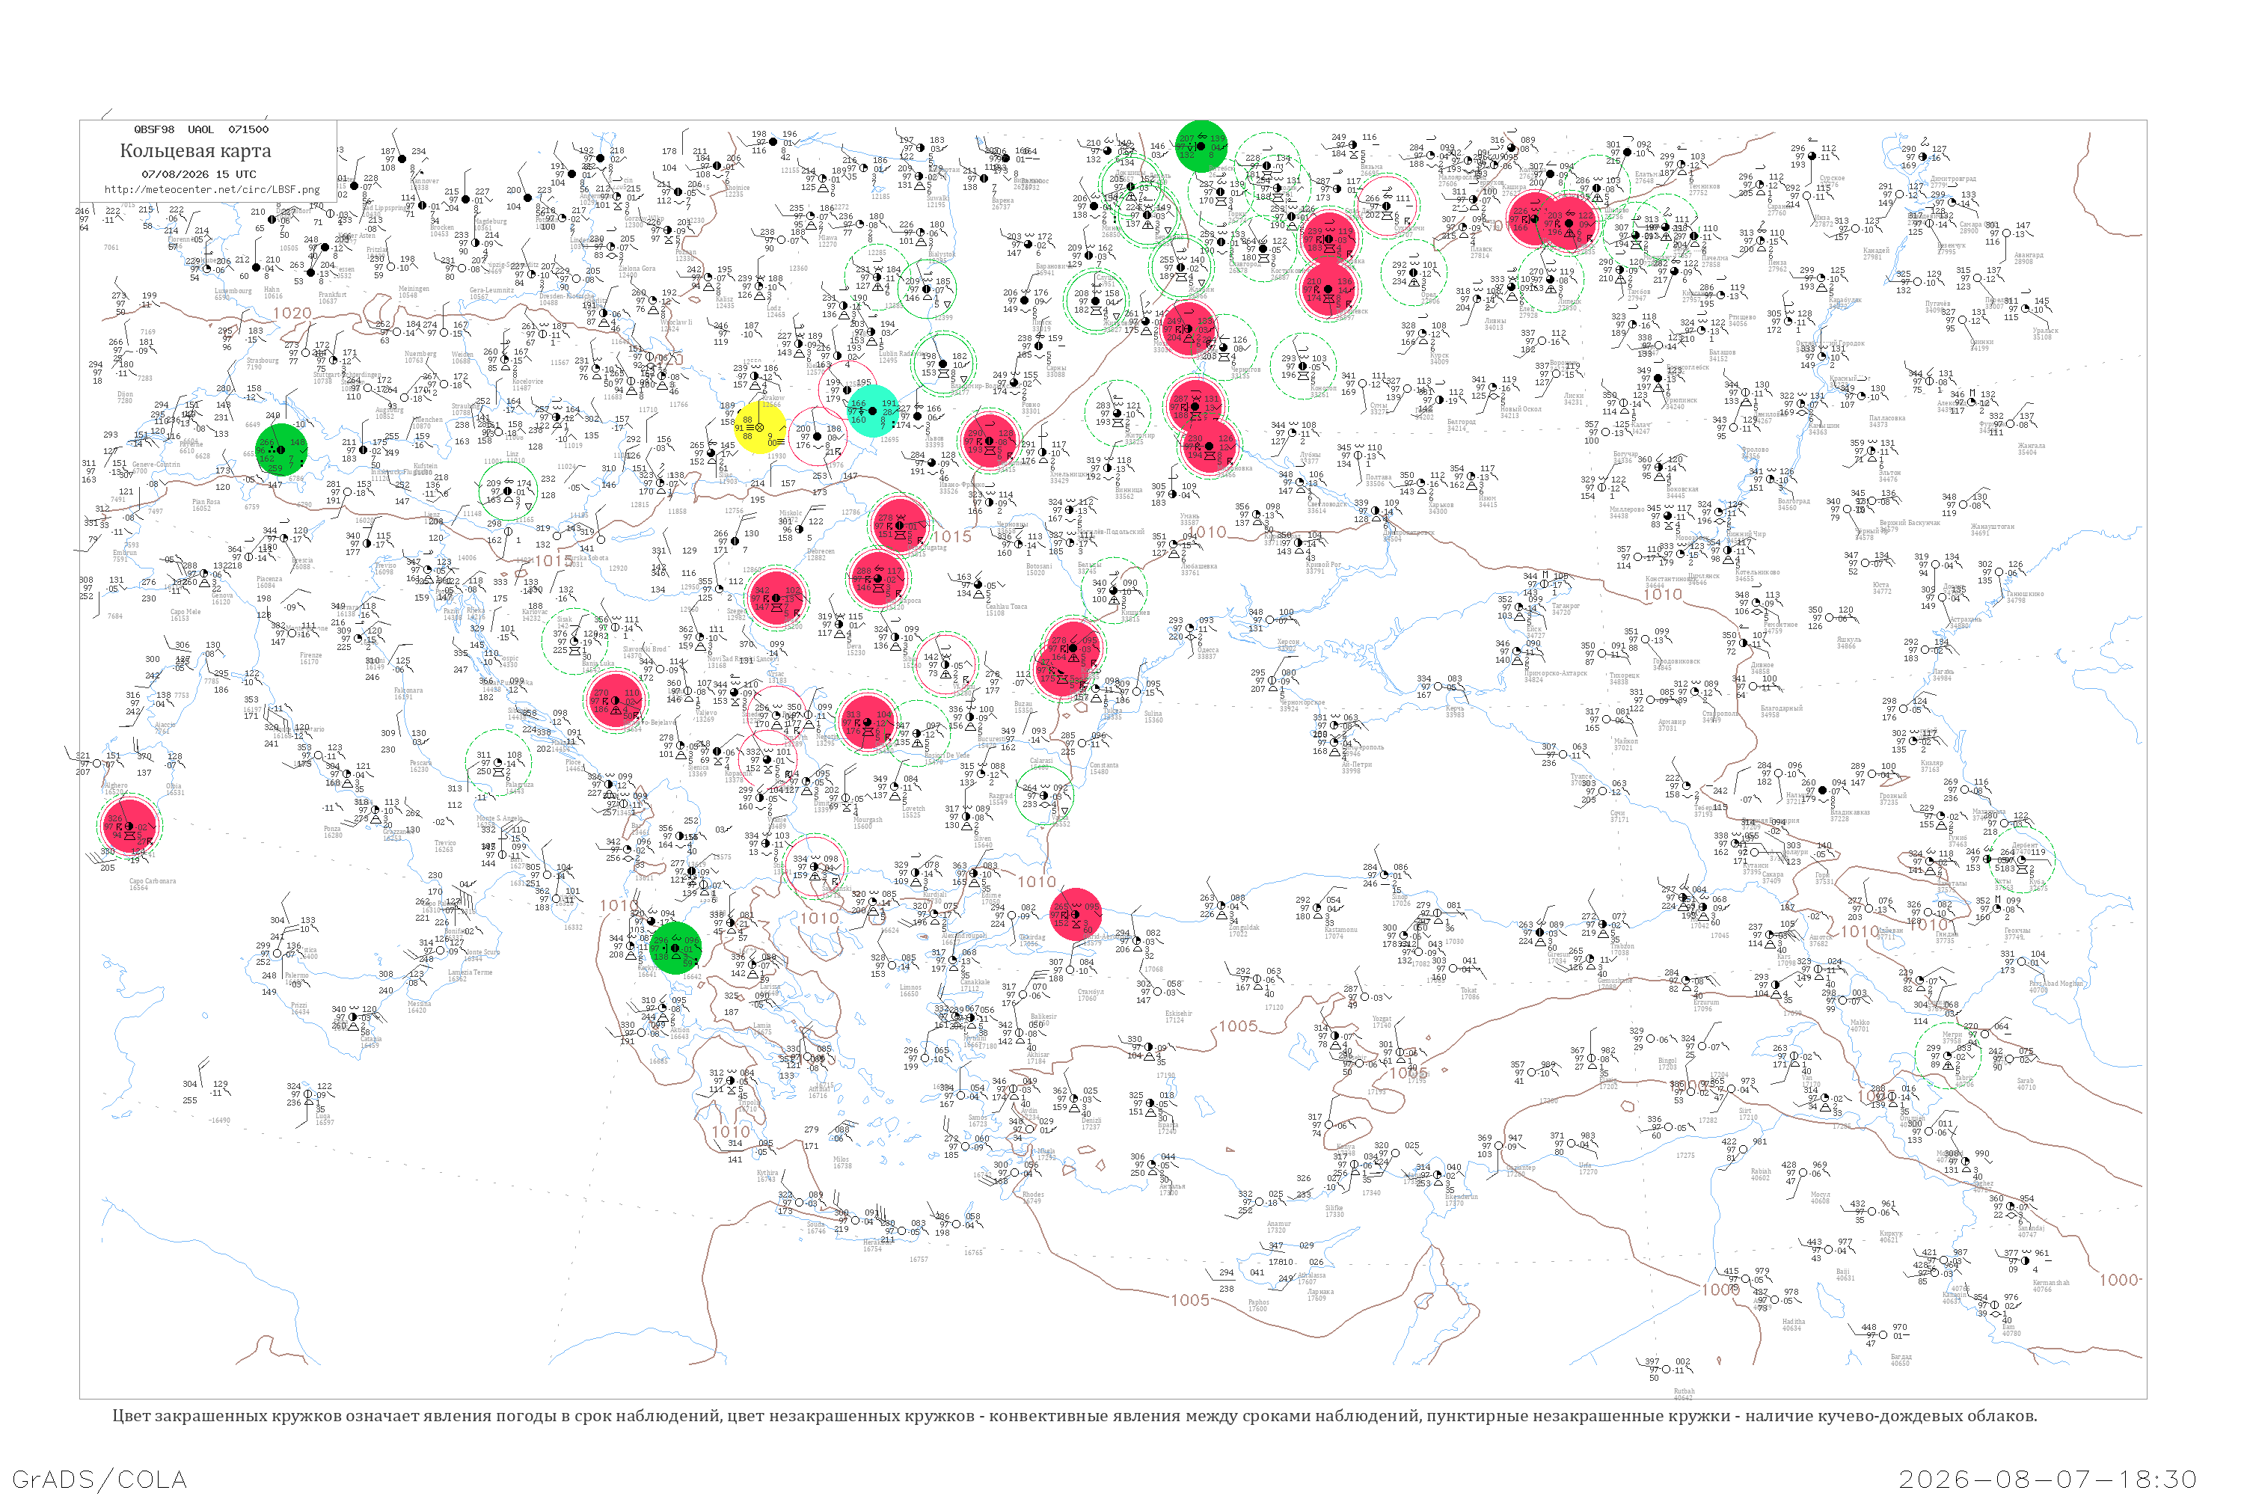The height and width of the screenshot is (1496, 2244).
Task: Click the yellow filled weather circle
Action: (x=759, y=426)
